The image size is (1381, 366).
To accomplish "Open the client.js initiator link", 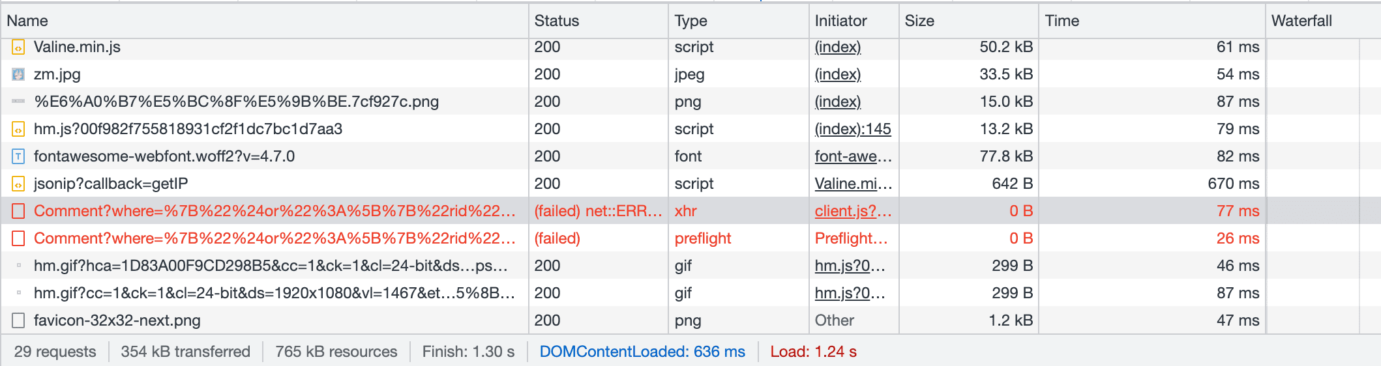I will tap(852, 211).
